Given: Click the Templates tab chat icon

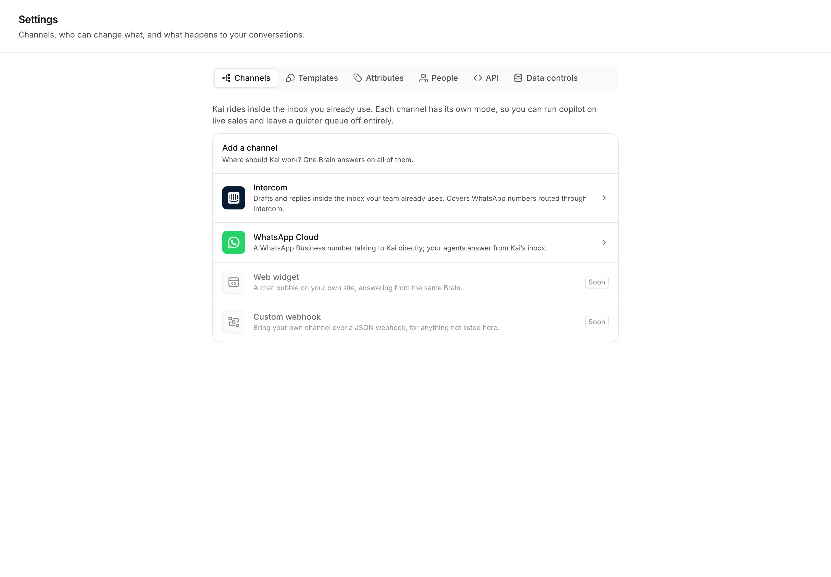Looking at the screenshot, I should [x=290, y=78].
